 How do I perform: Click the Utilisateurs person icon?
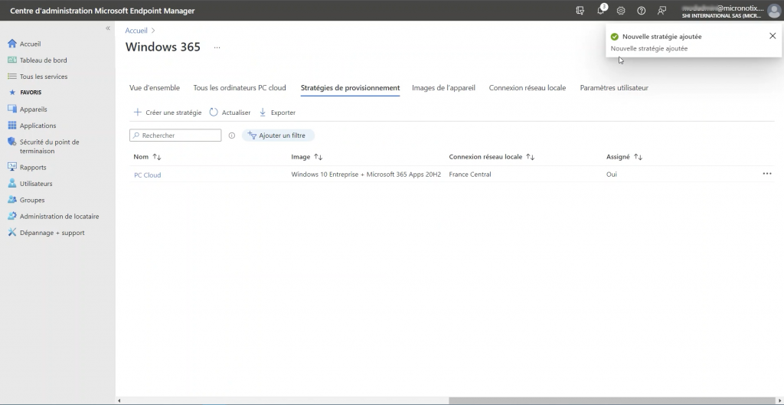[x=12, y=184]
